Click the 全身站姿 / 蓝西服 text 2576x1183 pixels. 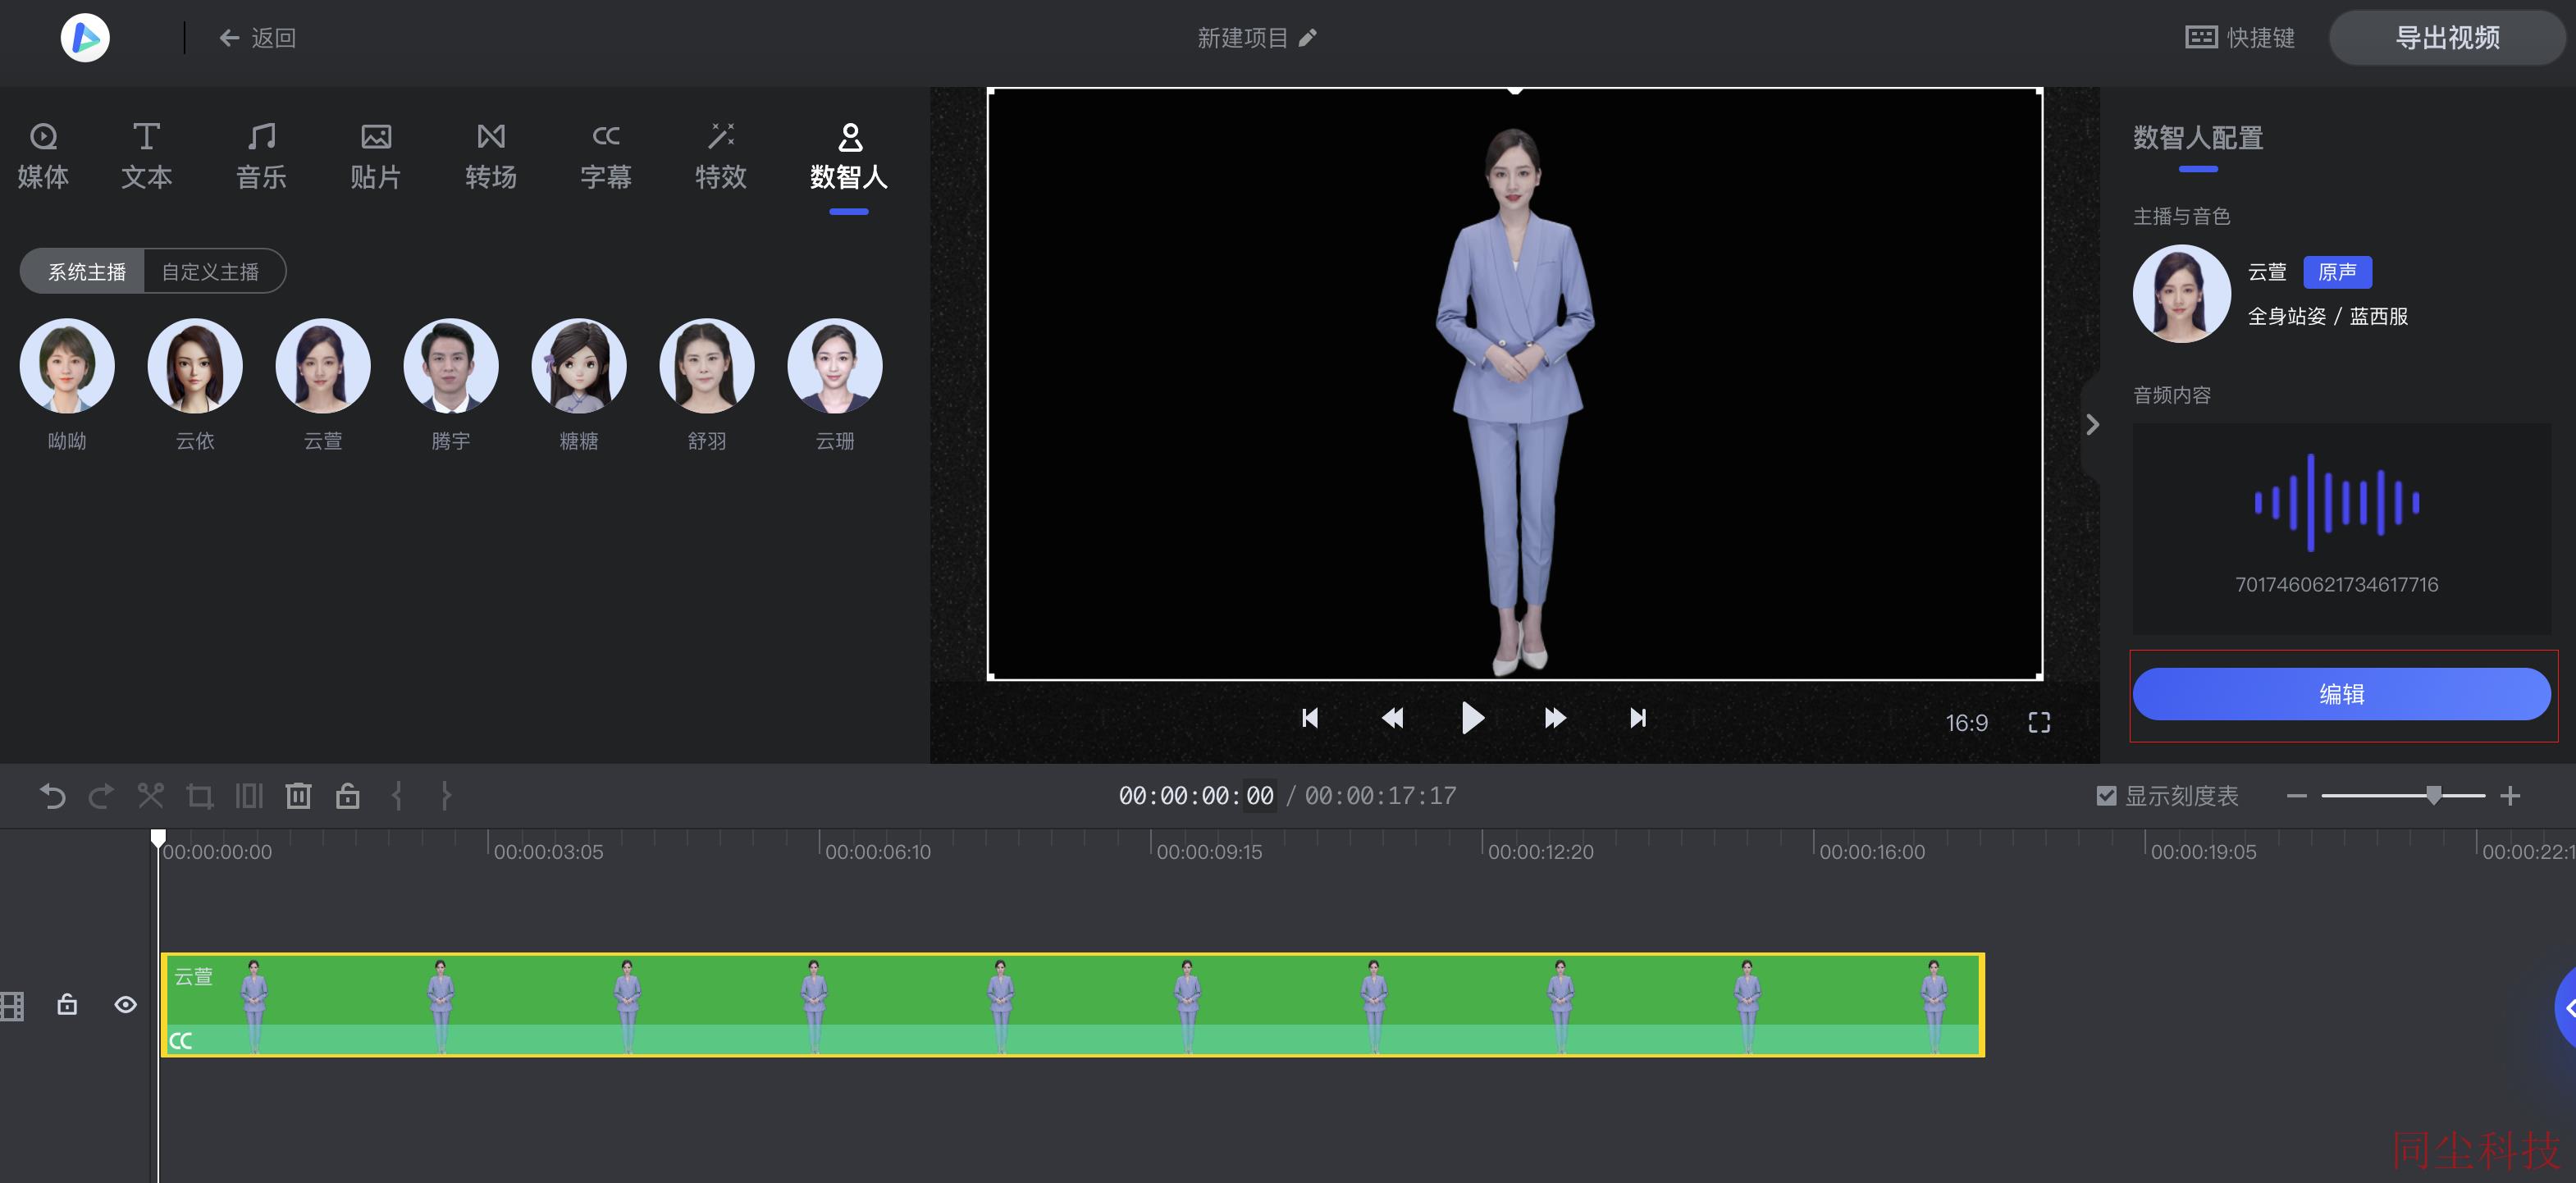tap(2328, 316)
